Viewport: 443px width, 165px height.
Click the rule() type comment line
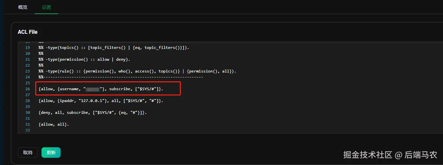click(x=137, y=71)
